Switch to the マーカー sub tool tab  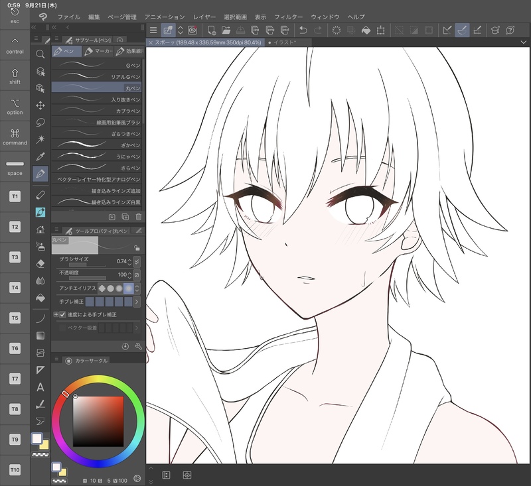98,51
